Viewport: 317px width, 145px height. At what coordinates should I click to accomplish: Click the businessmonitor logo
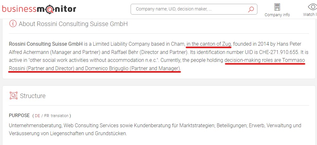[x=39, y=9]
